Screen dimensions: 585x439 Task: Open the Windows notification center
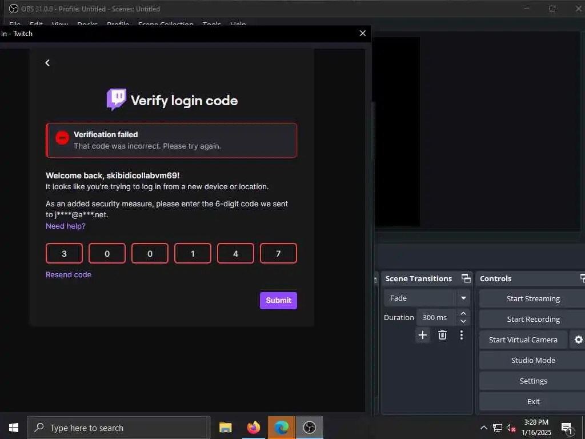tap(567, 428)
